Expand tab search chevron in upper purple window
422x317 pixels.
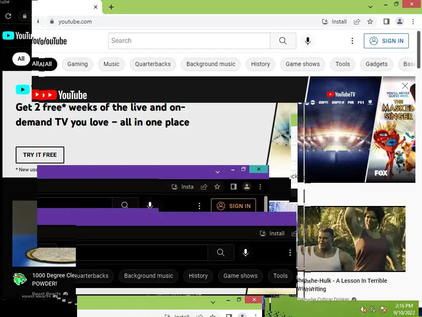tap(218, 172)
